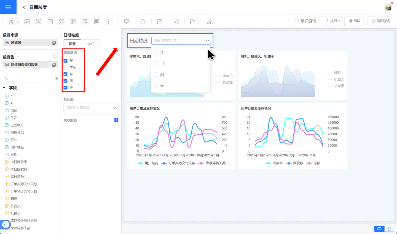Click the fullscreen expand icon
The height and width of the screenshot is (234, 397).
click(159, 21)
